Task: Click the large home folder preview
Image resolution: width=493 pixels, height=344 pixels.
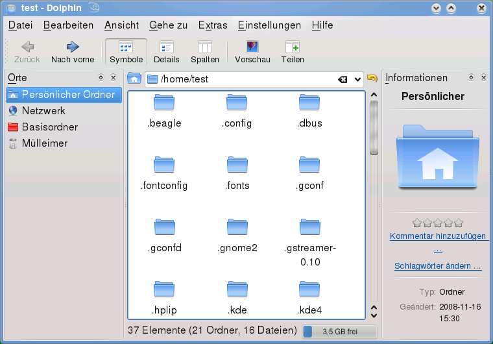Action: coord(438,156)
